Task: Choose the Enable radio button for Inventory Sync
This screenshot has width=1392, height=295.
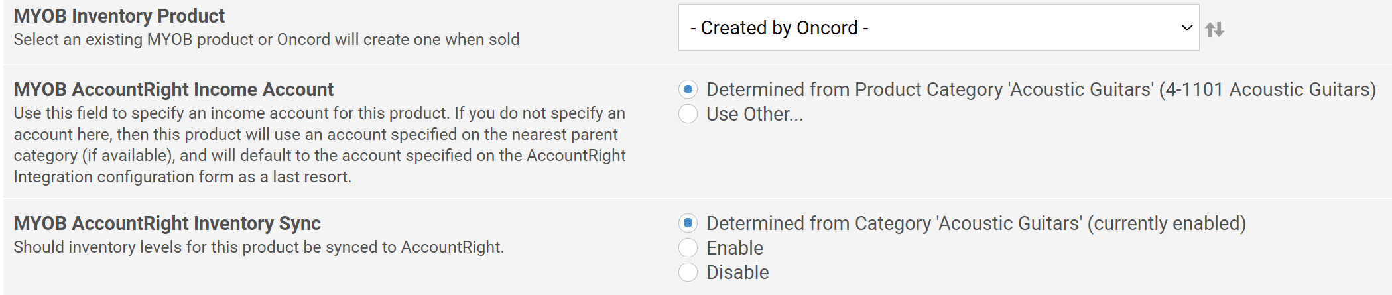Action: 688,248
